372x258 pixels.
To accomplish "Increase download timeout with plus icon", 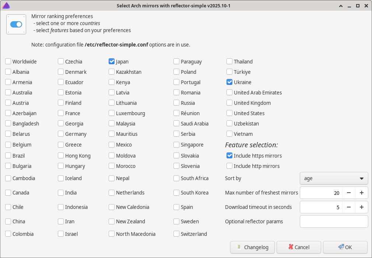I will click(362, 207).
